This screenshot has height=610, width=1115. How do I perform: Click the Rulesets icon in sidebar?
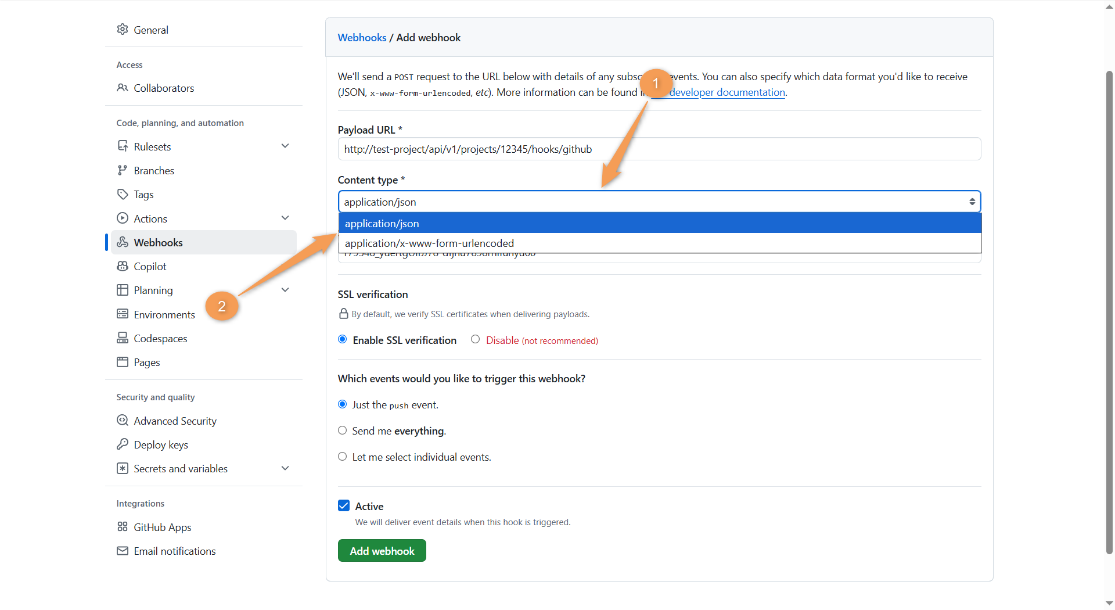(x=123, y=146)
